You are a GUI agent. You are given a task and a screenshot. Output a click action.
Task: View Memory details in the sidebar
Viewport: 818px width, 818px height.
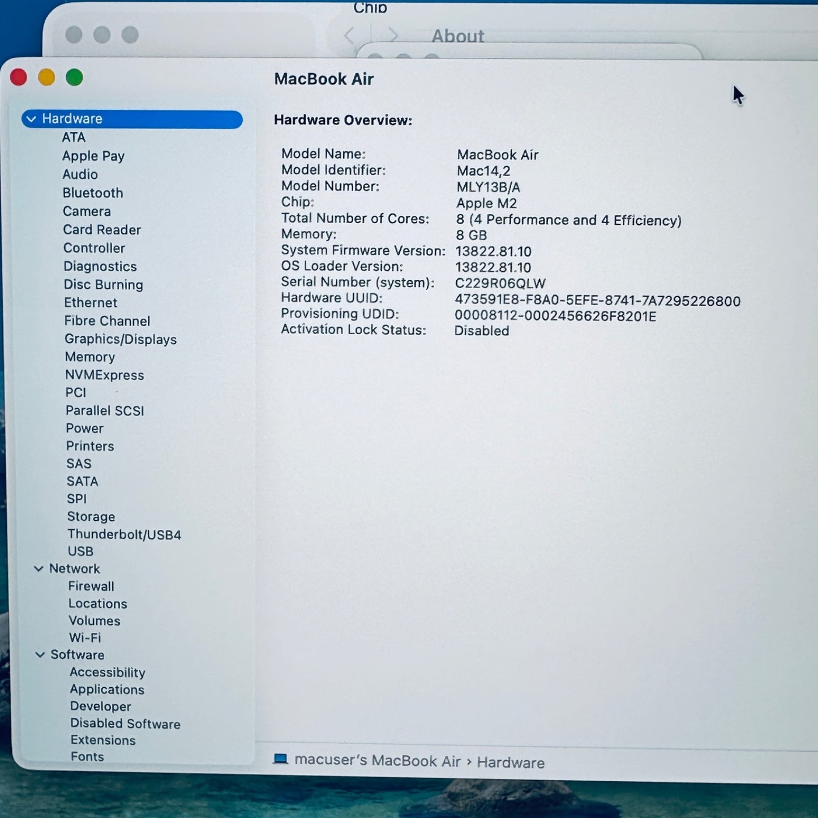coord(89,357)
